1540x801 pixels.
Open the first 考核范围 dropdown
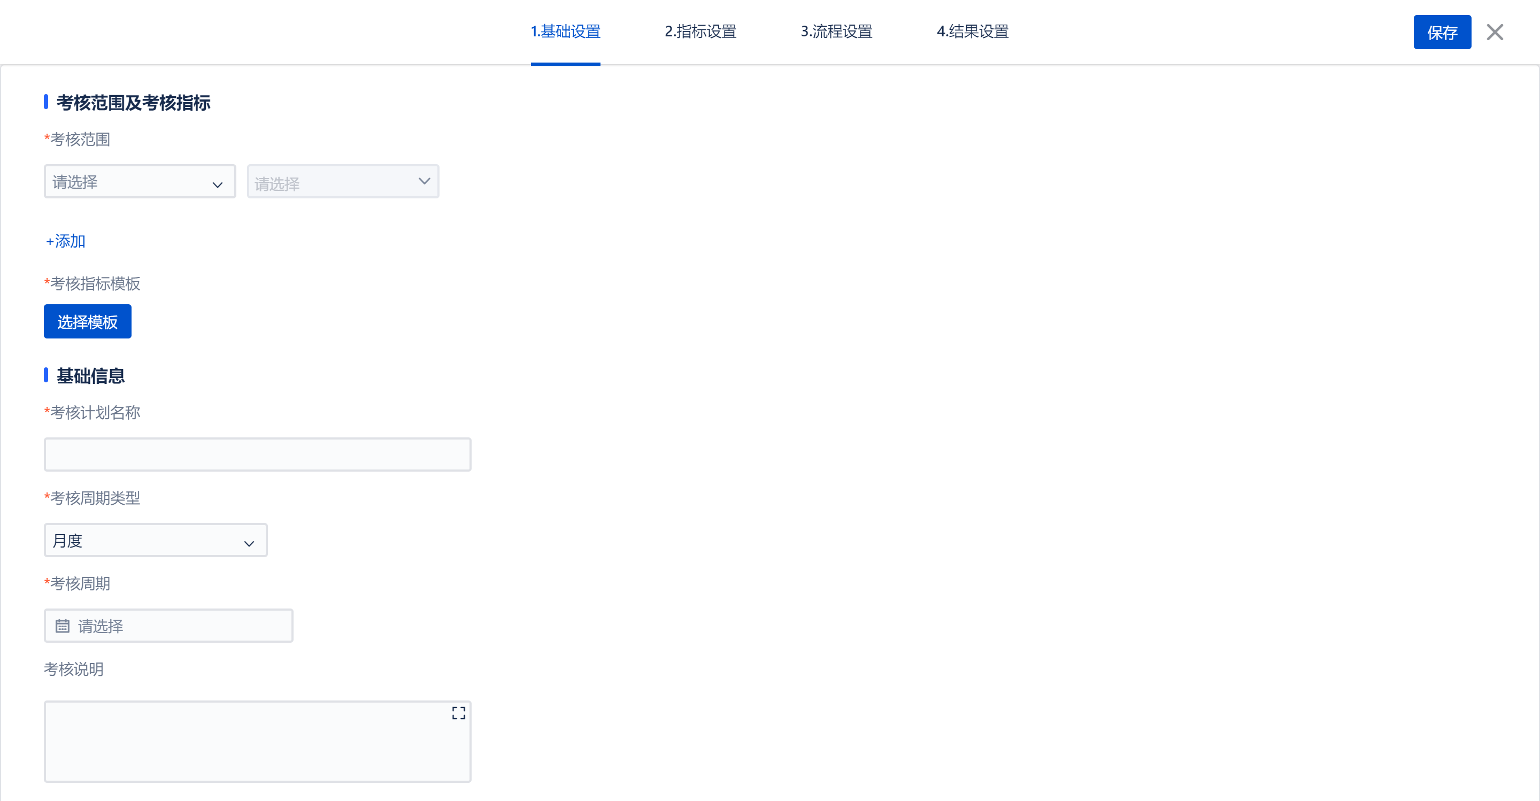click(x=140, y=182)
